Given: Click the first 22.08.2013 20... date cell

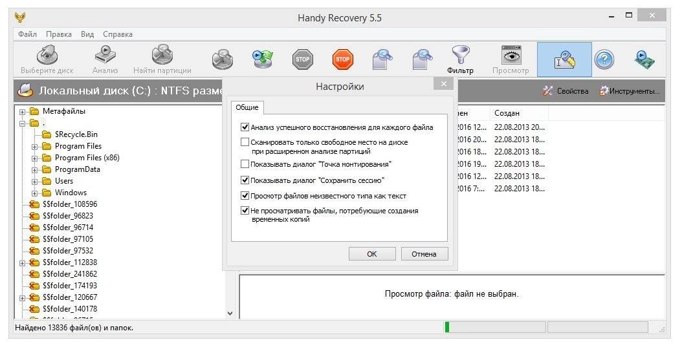Looking at the screenshot, I should 520,127.
